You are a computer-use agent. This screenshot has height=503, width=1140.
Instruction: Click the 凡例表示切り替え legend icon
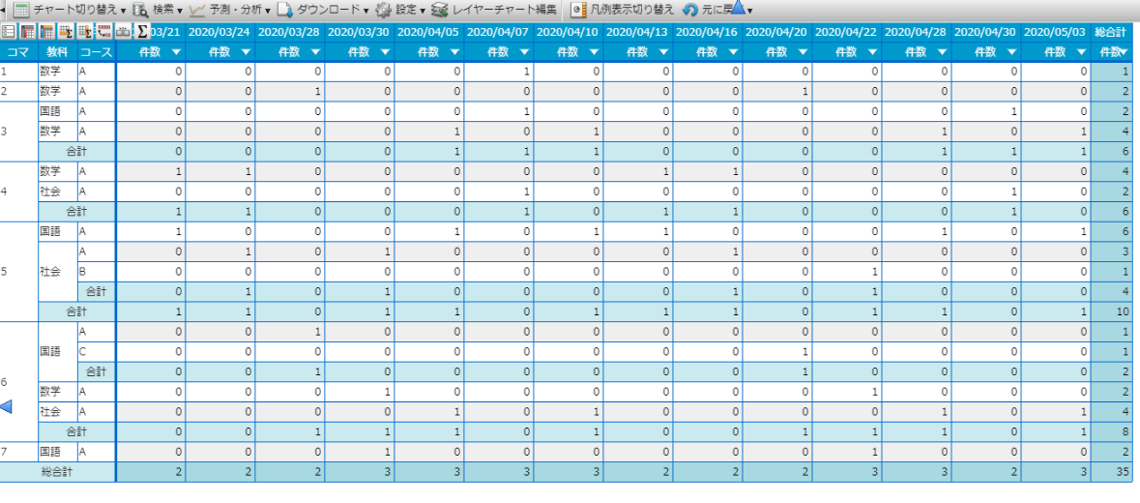[x=578, y=11]
